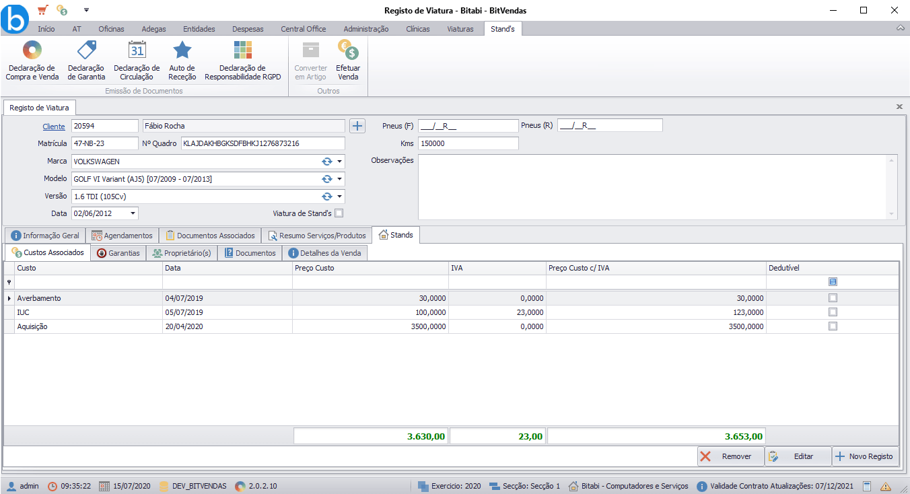Click the refresh icon in Marca field
The width and height of the screenshot is (910, 494).
tap(327, 162)
